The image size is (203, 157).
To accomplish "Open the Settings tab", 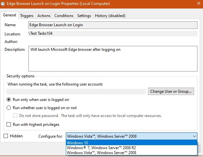I will (x=84, y=16).
